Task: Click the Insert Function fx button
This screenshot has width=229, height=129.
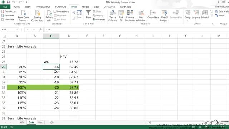Action: [40, 29]
